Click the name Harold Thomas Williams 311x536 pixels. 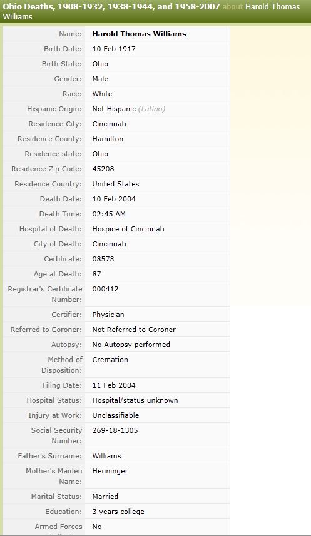[x=139, y=34]
